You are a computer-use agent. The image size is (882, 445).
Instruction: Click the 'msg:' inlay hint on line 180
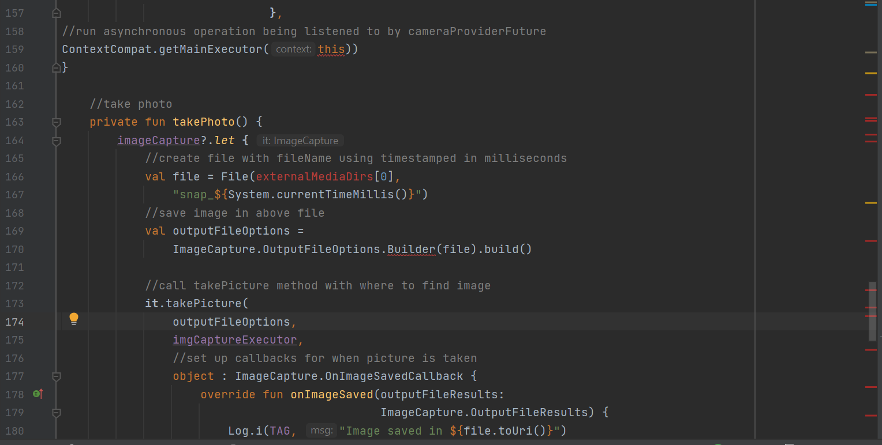[322, 431]
